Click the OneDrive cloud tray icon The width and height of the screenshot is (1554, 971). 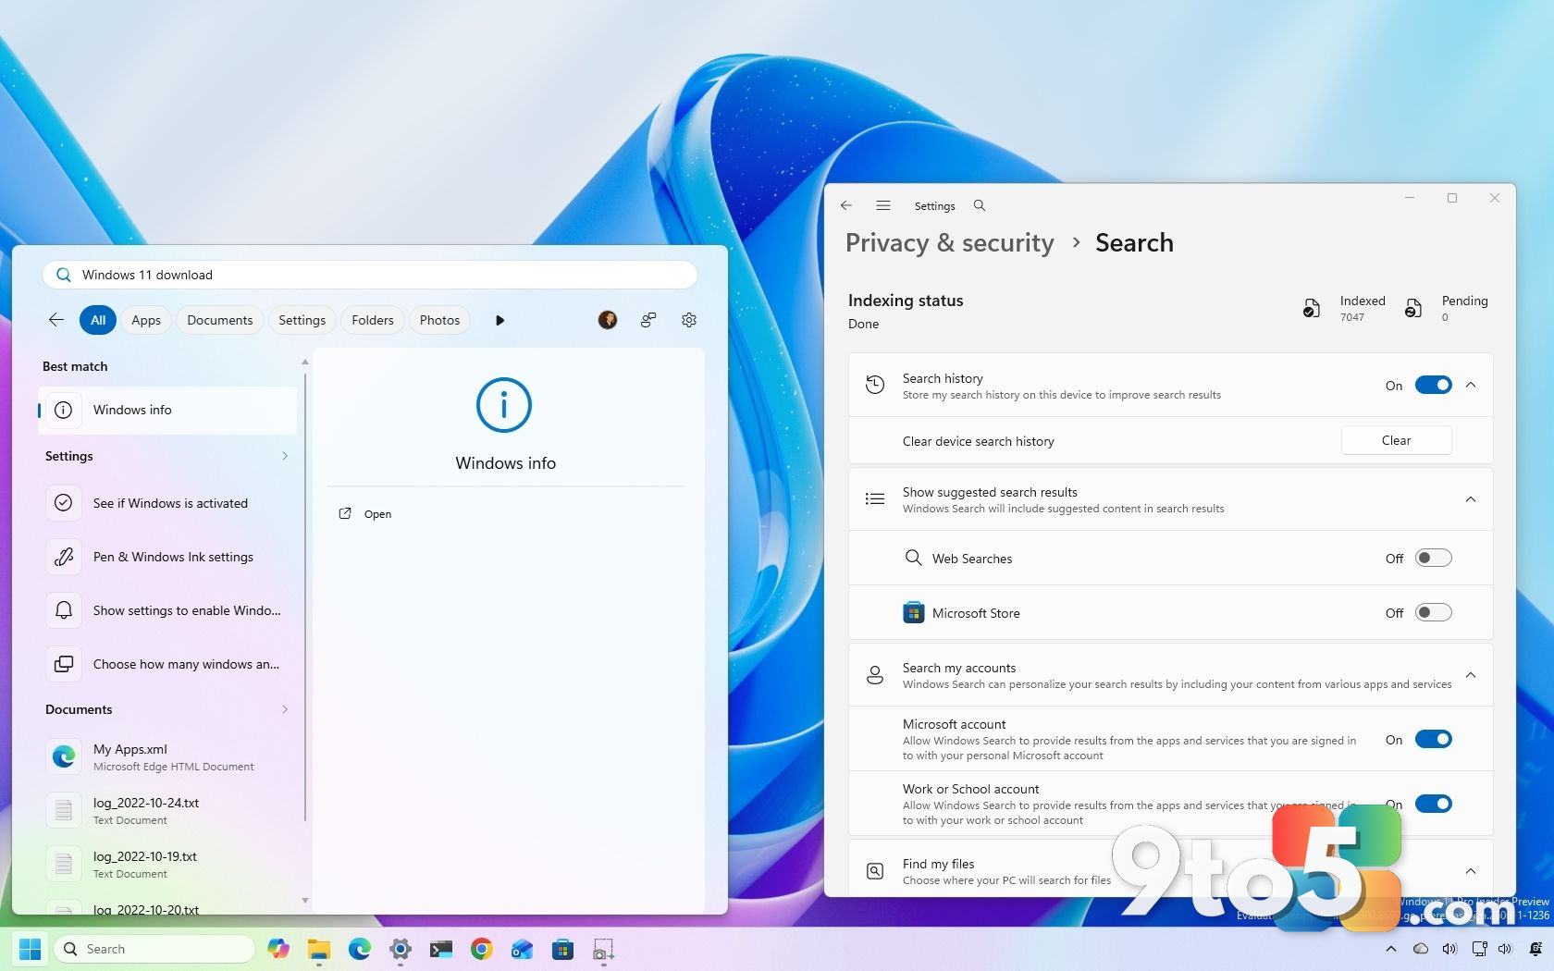click(1421, 949)
